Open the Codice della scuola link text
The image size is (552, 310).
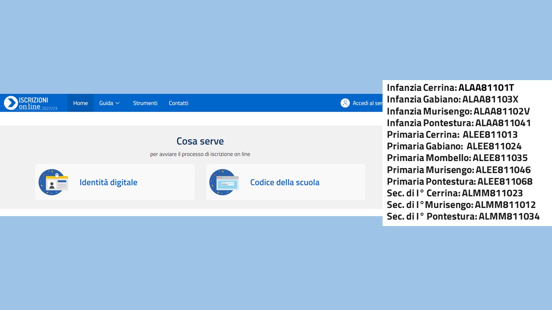click(x=285, y=183)
